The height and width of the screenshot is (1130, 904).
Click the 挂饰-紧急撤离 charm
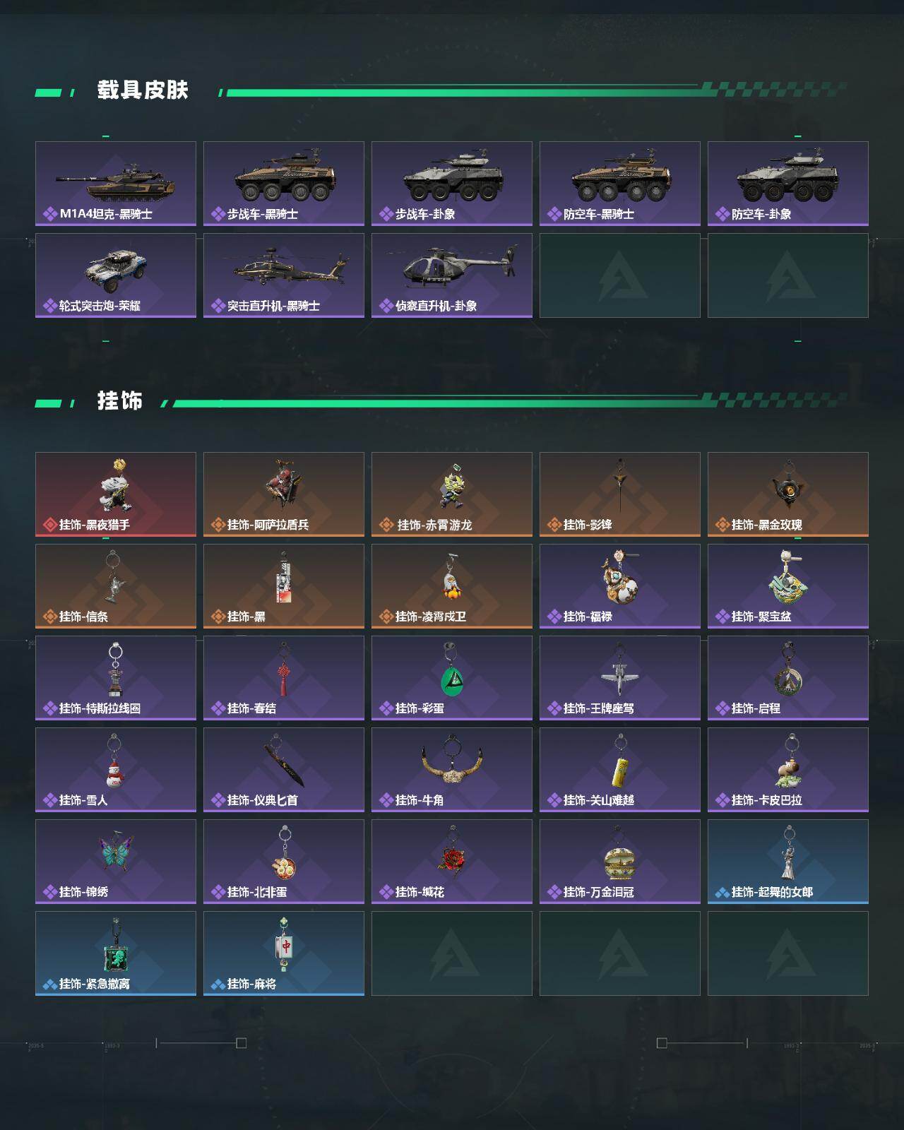(116, 953)
